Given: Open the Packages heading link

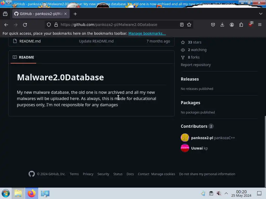Looking at the screenshot, I should [x=190, y=103].
